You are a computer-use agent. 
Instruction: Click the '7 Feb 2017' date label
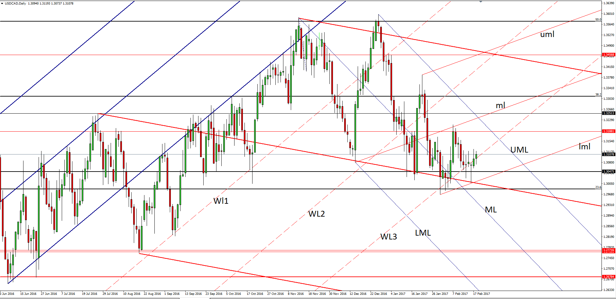[460, 294]
